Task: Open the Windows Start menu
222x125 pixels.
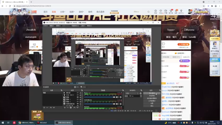Action: point(3,122)
